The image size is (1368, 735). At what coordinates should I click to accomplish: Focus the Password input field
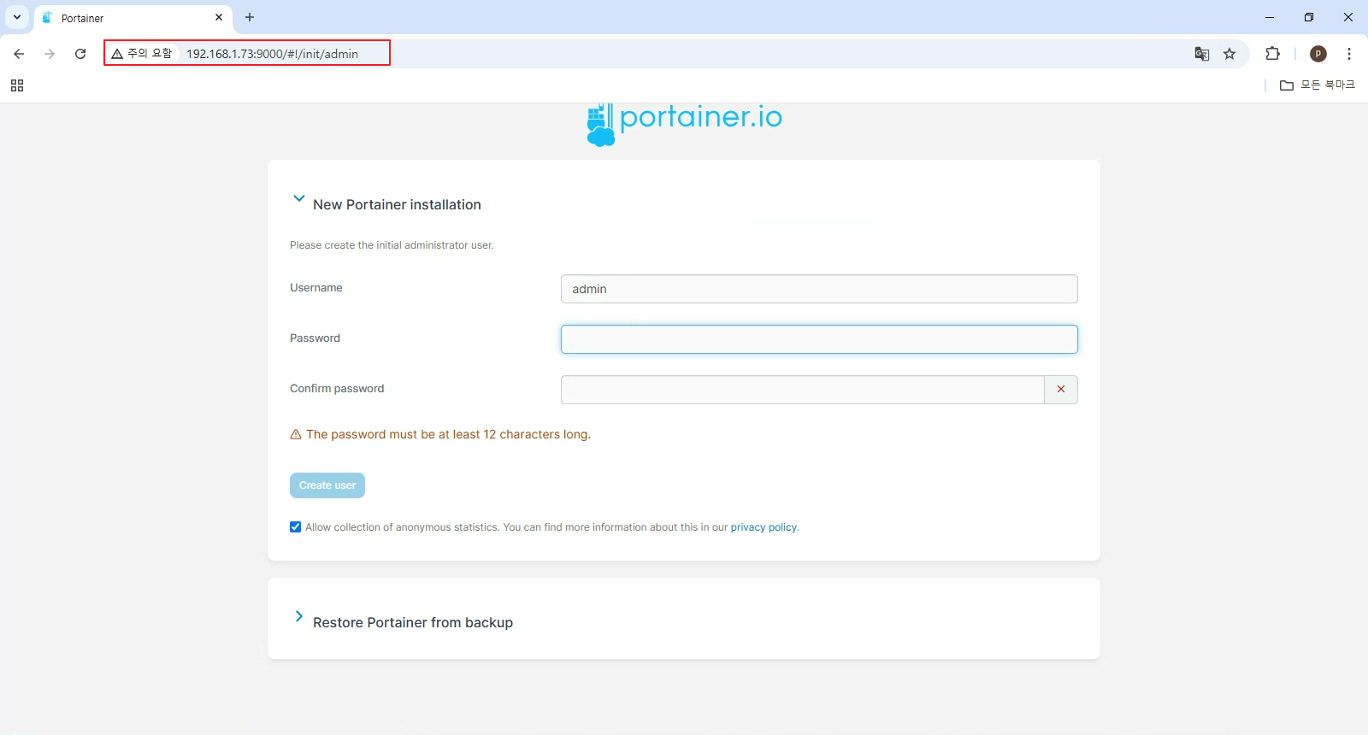tap(819, 339)
